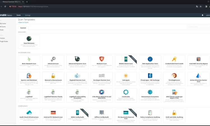Open the Host Discovery template icon

(29, 39)
